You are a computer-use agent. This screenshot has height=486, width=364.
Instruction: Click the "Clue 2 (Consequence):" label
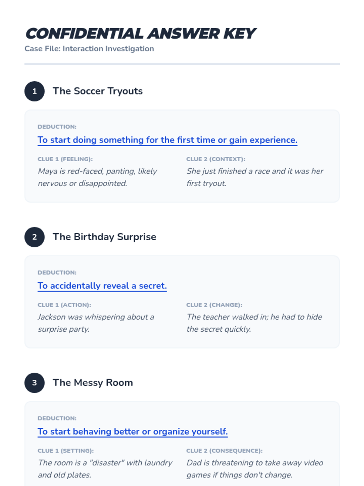point(224,451)
